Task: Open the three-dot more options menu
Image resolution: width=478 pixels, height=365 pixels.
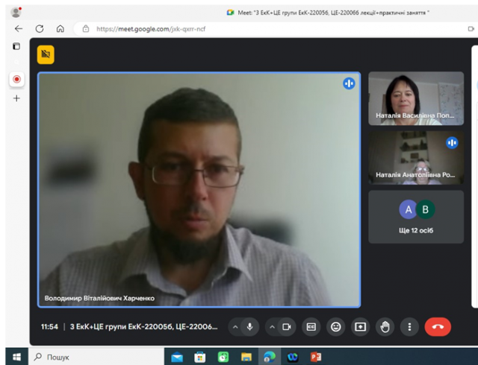Action: click(x=409, y=327)
